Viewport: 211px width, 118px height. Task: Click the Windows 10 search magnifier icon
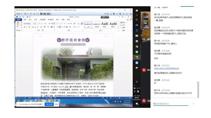click(x=137, y=15)
